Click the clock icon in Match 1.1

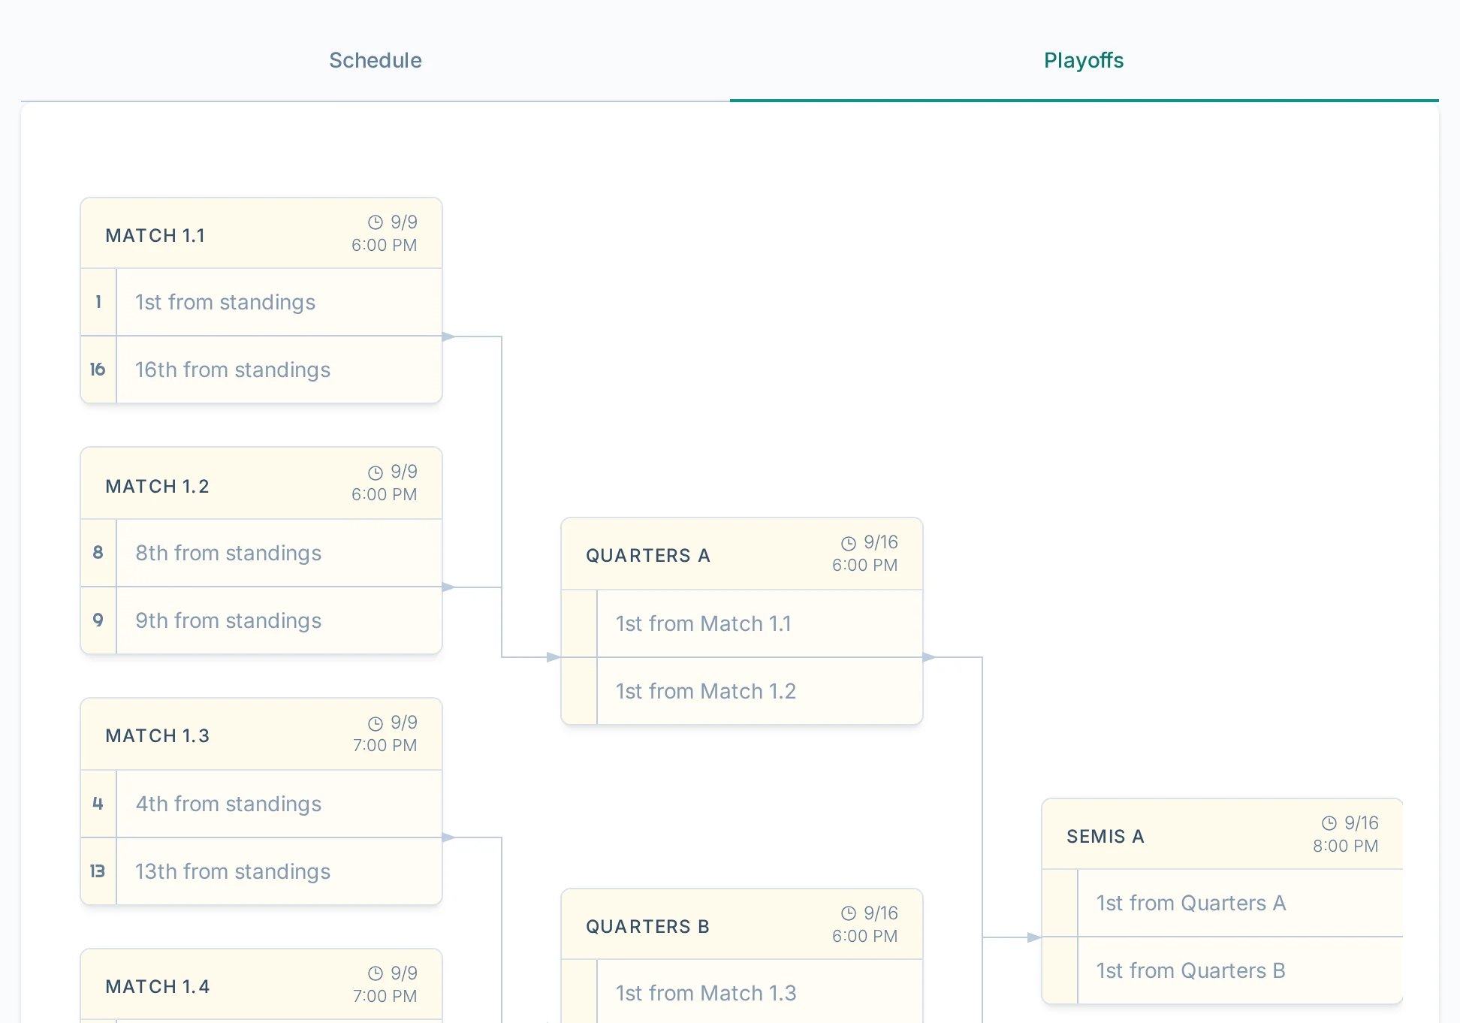point(376,222)
